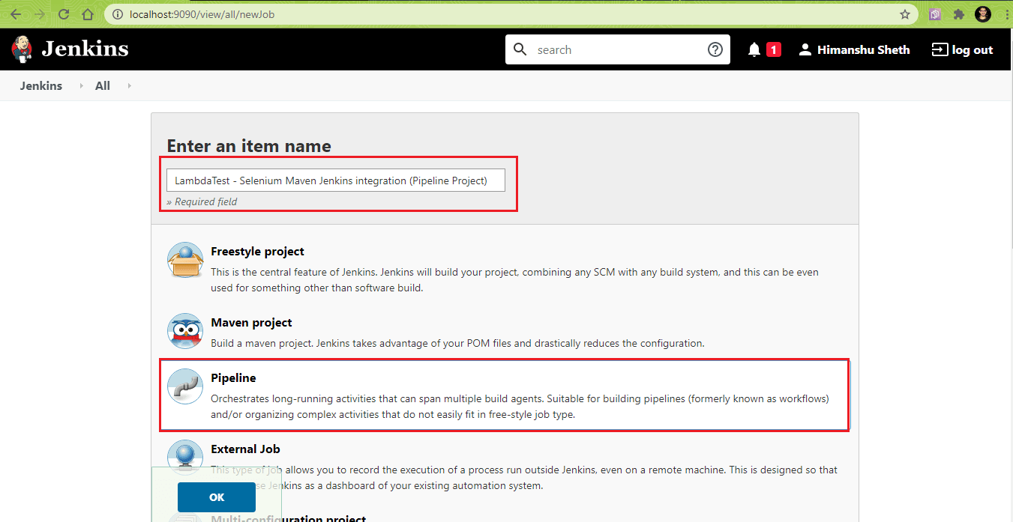Click the item name input field
The width and height of the screenshot is (1013, 522).
pyautogui.click(x=335, y=180)
